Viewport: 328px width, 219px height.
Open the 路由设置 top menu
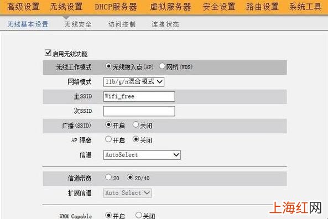[262, 7]
